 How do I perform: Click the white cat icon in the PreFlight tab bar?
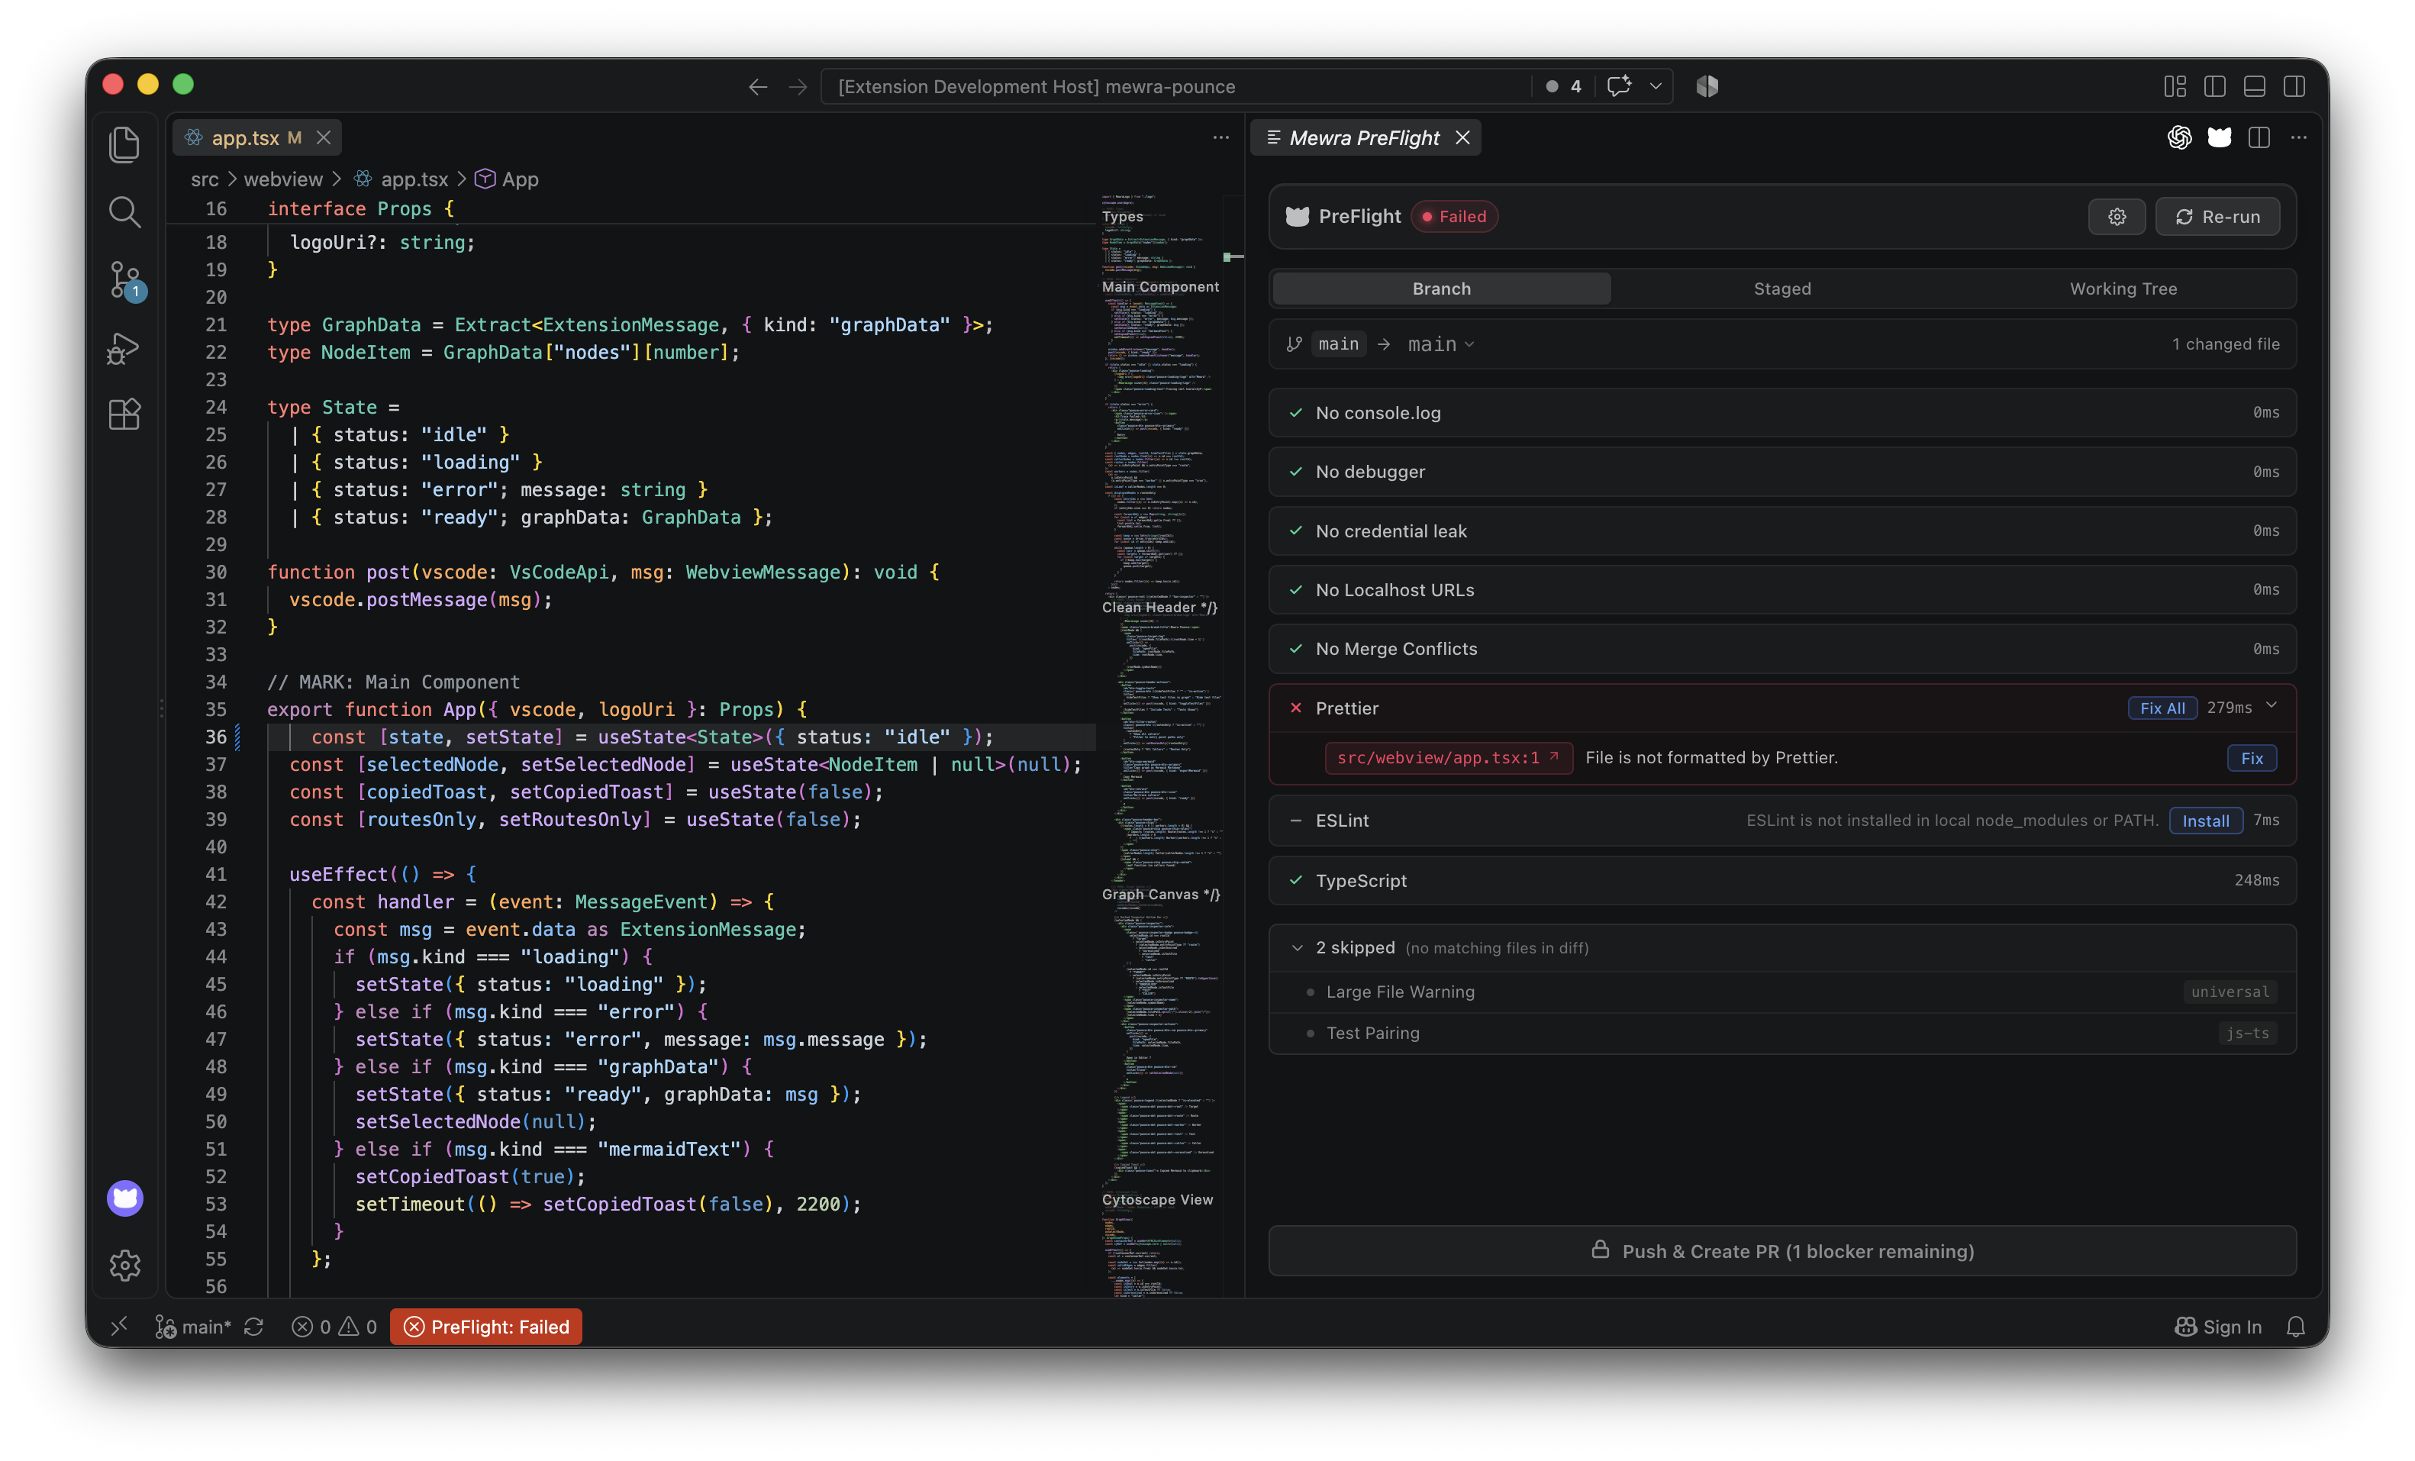pos(2220,137)
